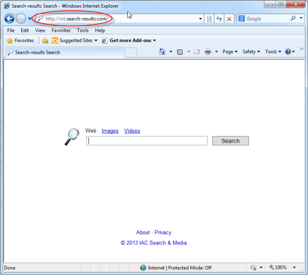Select the Search-results Search tab
Viewport: 308px width, 275px height.
(65, 52)
